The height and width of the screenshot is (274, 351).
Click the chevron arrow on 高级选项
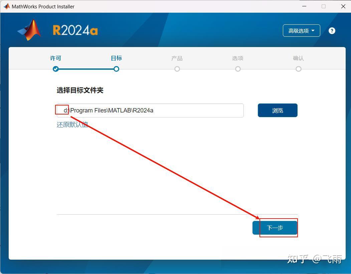pyautogui.click(x=313, y=30)
